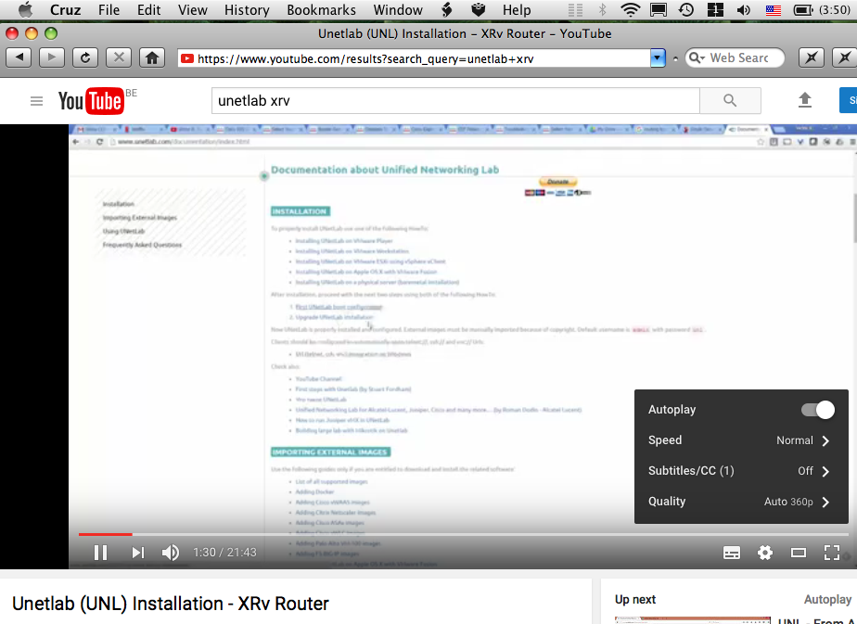Click the AirPlay display menu bar icon
The width and height of the screenshot is (857, 624).
pos(659,10)
